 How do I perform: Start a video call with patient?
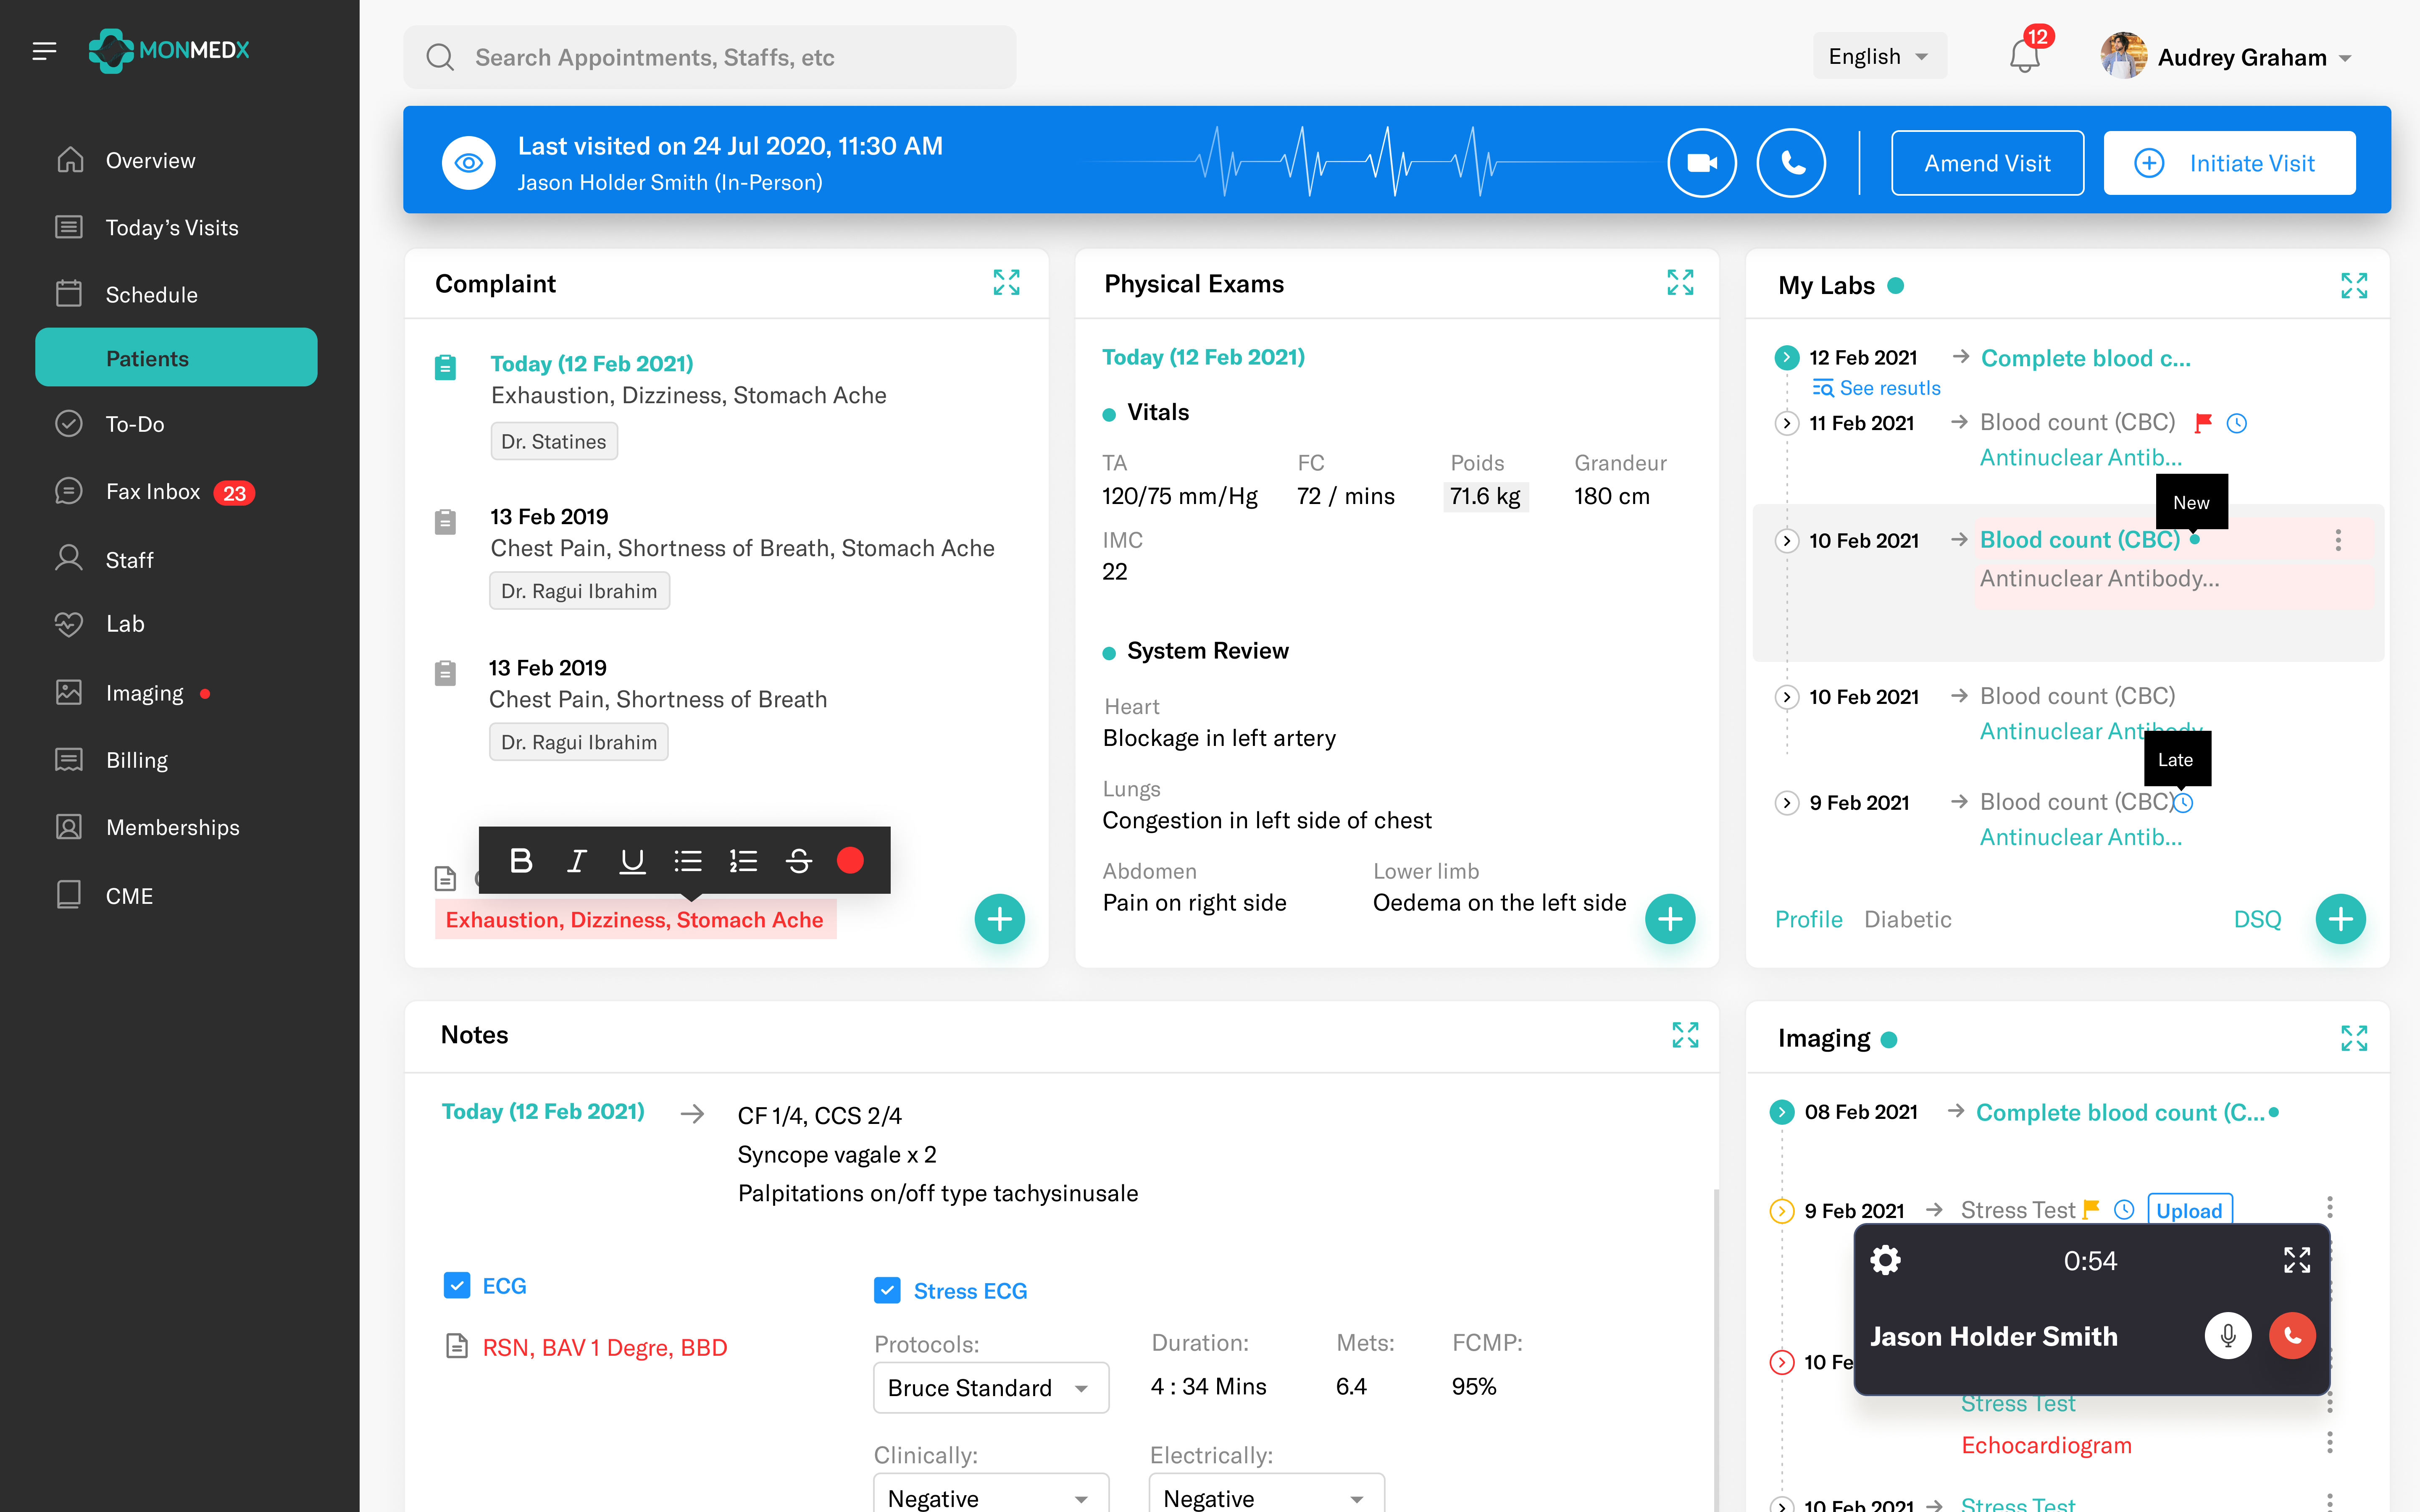point(1701,163)
